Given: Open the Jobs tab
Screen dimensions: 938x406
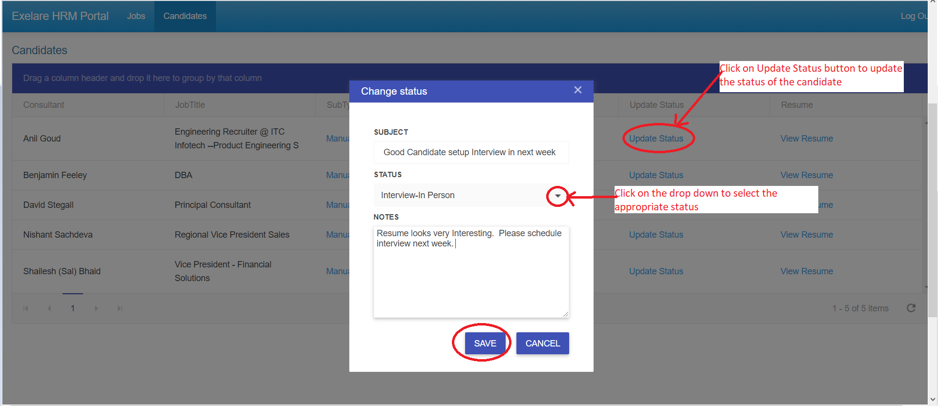Looking at the screenshot, I should 136,16.
